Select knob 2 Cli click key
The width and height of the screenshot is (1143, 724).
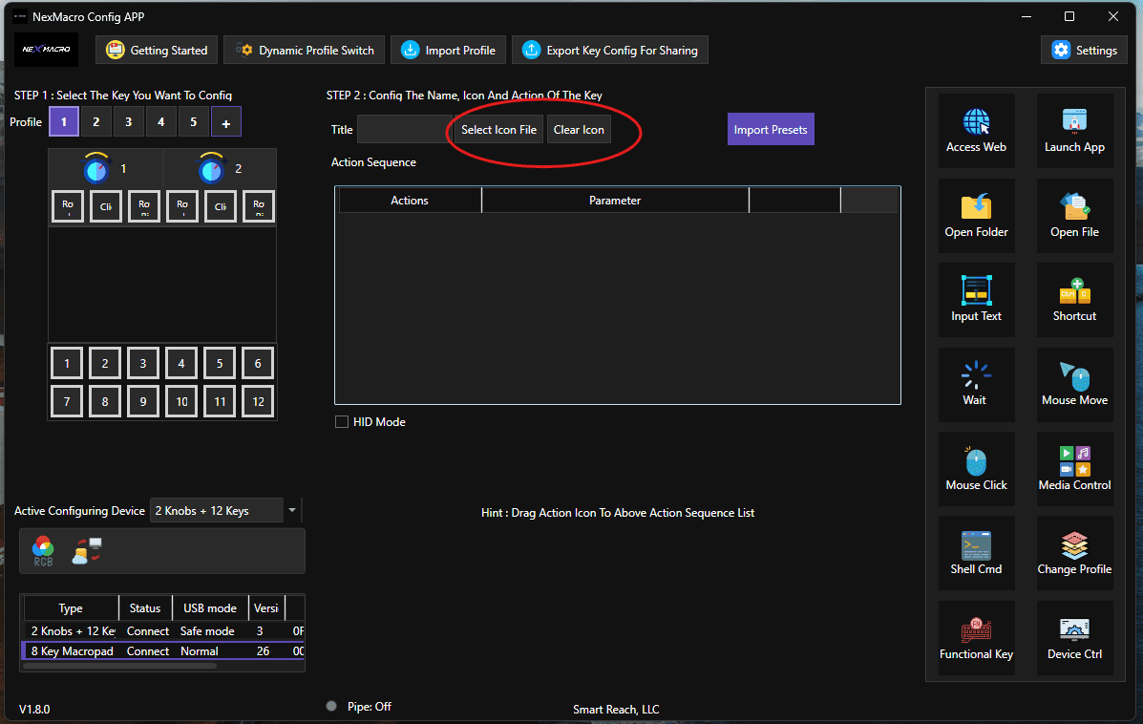[221, 206]
